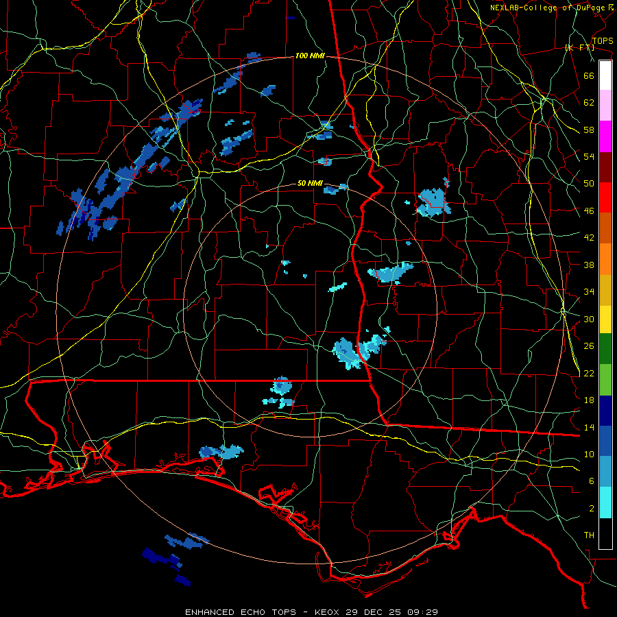Viewport: 617px width, 617px height.
Task: Click the legend value 66
Action: coord(589,76)
